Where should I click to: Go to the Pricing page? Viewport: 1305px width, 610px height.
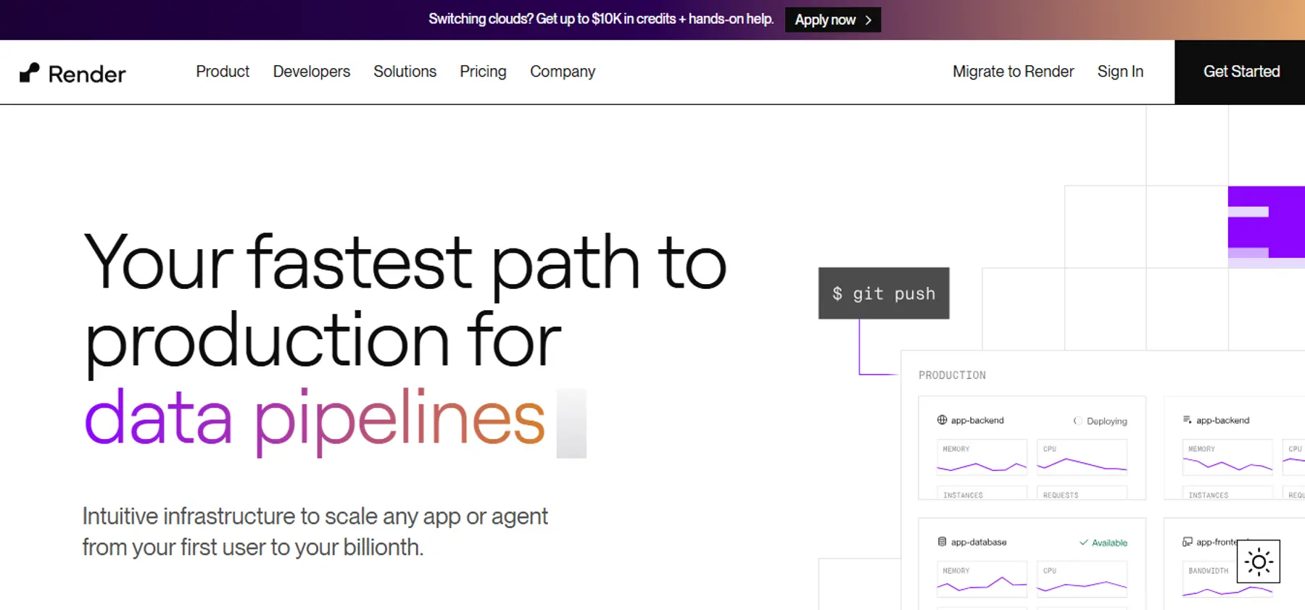click(x=483, y=72)
